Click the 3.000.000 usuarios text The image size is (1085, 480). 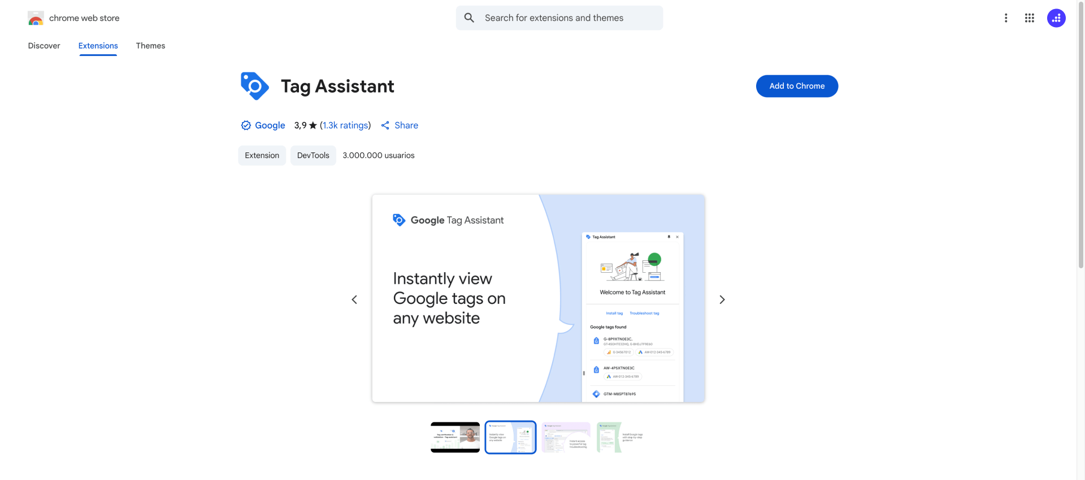379,155
